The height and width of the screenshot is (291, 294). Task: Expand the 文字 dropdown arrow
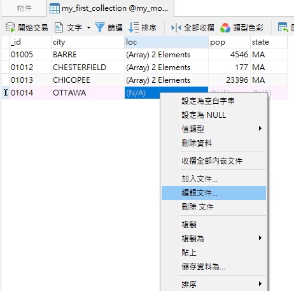pyautogui.click(x=88, y=27)
